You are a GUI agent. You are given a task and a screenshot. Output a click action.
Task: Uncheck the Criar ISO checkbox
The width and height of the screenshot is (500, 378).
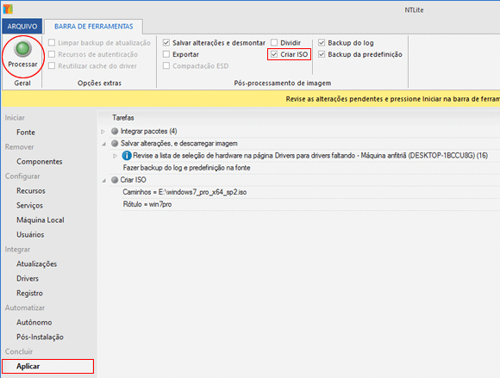coord(274,54)
